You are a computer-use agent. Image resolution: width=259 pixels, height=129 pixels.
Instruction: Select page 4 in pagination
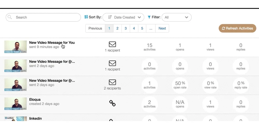pos(134,28)
